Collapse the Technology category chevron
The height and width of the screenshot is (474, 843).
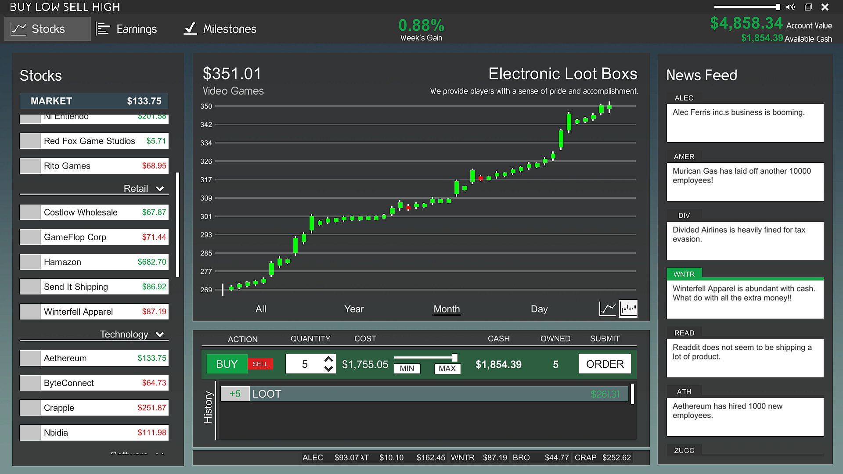point(160,334)
